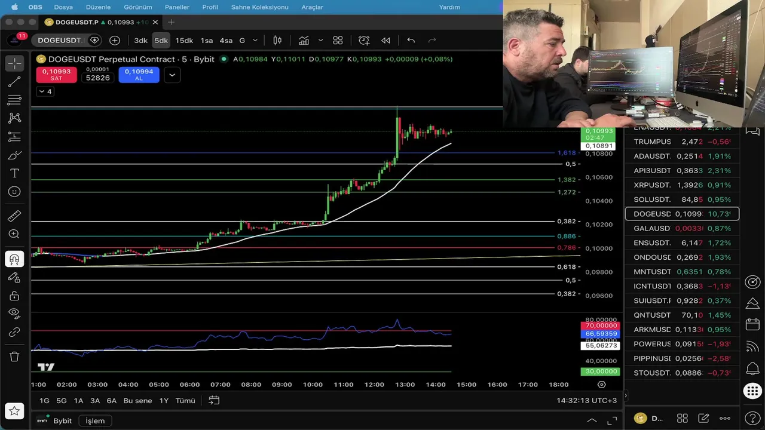
Task: Start bar replay with rewind icon
Action: (x=385, y=41)
